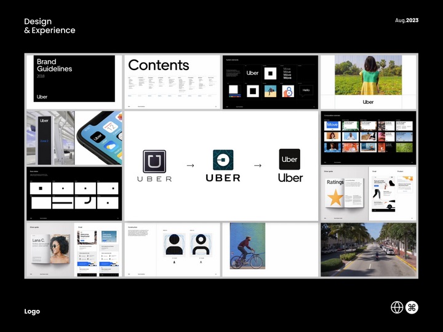Click the teal 2016 Uber logo icon

click(x=223, y=160)
